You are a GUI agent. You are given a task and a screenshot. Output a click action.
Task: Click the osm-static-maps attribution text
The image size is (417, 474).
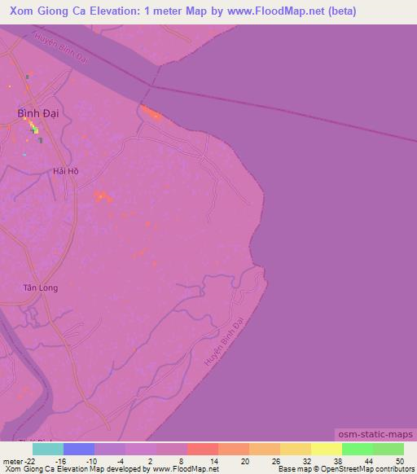[x=375, y=434]
